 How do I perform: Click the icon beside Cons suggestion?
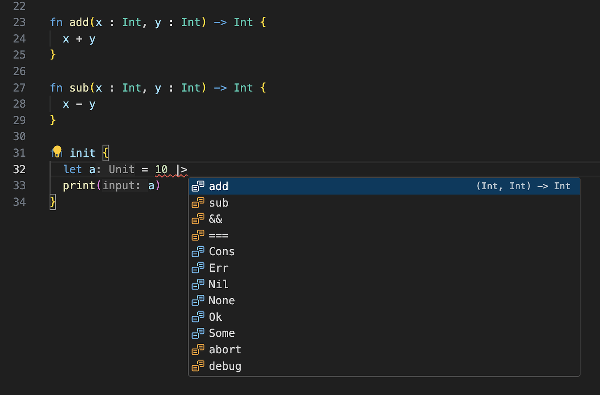198,252
